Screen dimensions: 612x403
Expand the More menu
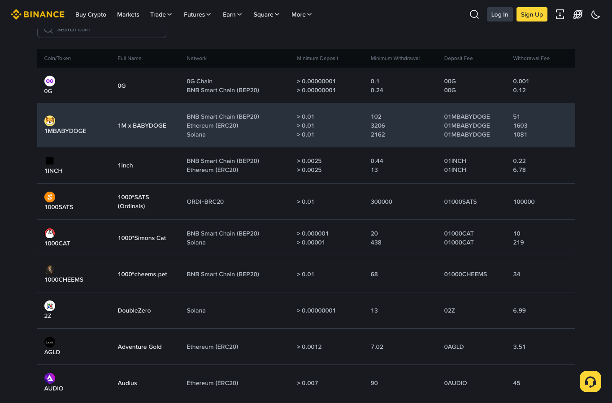click(301, 14)
